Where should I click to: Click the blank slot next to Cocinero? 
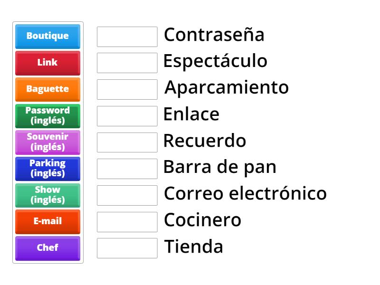[x=127, y=221]
